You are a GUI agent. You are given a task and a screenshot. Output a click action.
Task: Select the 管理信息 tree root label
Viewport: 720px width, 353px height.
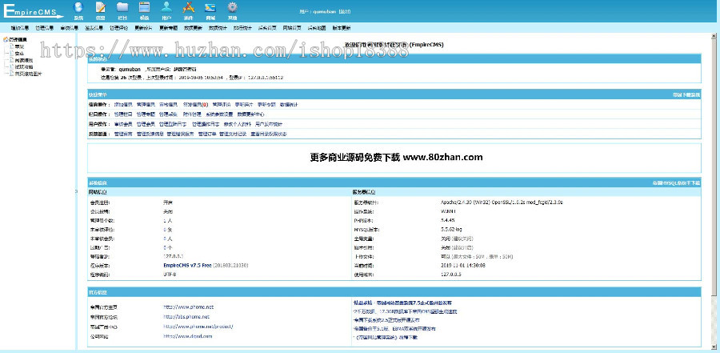(18, 39)
